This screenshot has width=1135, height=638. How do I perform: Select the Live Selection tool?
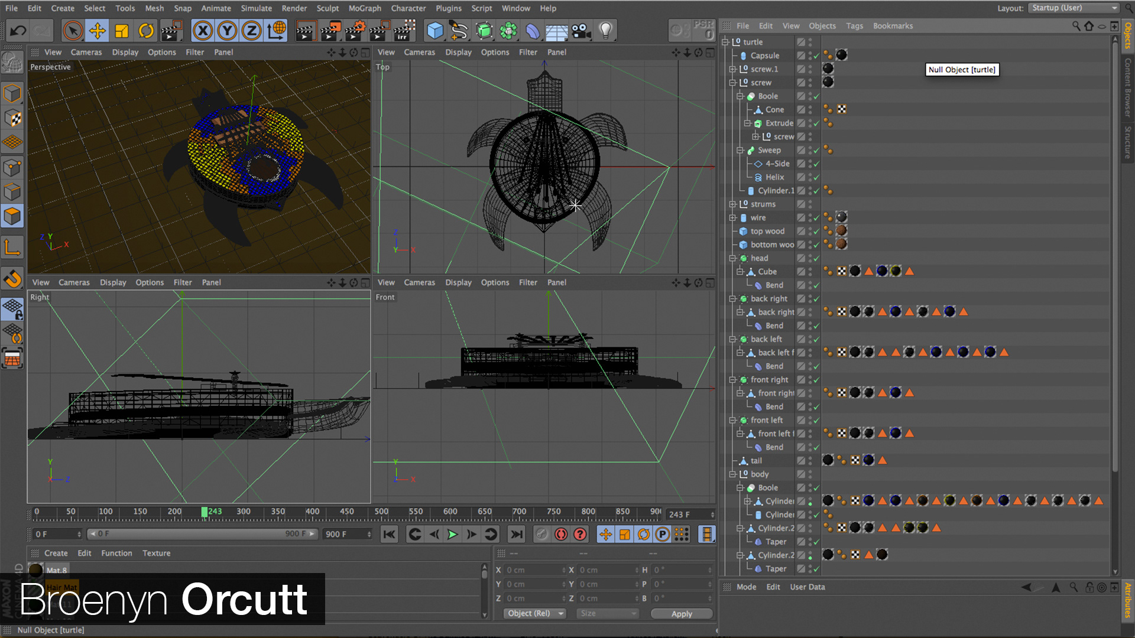click(x=73, y=30)
